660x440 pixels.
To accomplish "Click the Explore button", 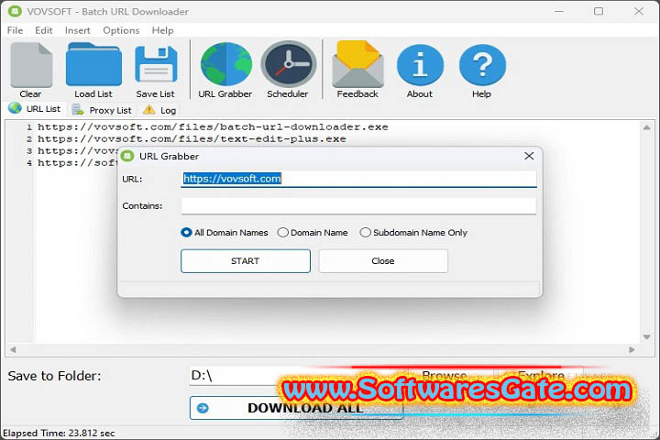I will click(541, 375).
